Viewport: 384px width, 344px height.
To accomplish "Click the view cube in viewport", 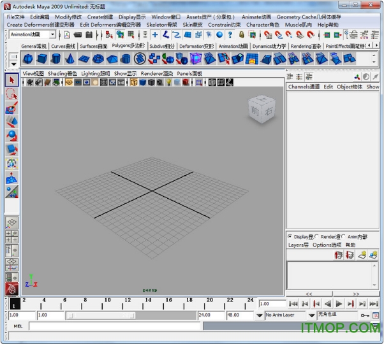I will pyautogui.click(x=262, y=109).
